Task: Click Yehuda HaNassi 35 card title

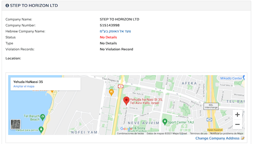Action: click(x=28, y=82)
